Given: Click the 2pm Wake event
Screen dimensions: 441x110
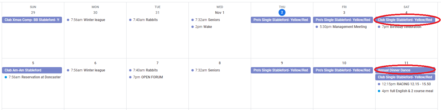Looking at the screenshot, I should click(x=202, y=27).
